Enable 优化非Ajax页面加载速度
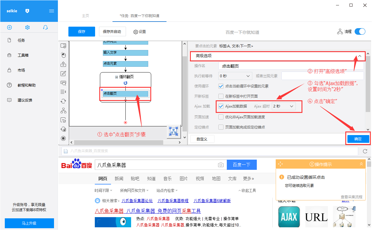The width and height of the screenshot is (372, 230). point(221,117)
